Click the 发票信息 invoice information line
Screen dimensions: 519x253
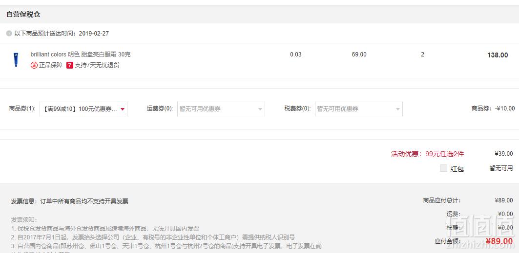[69, 201]
